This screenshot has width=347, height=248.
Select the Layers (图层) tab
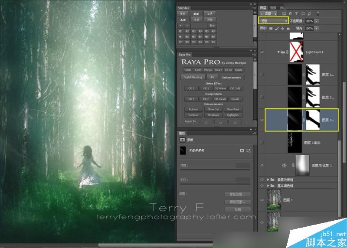pos(263,8)
